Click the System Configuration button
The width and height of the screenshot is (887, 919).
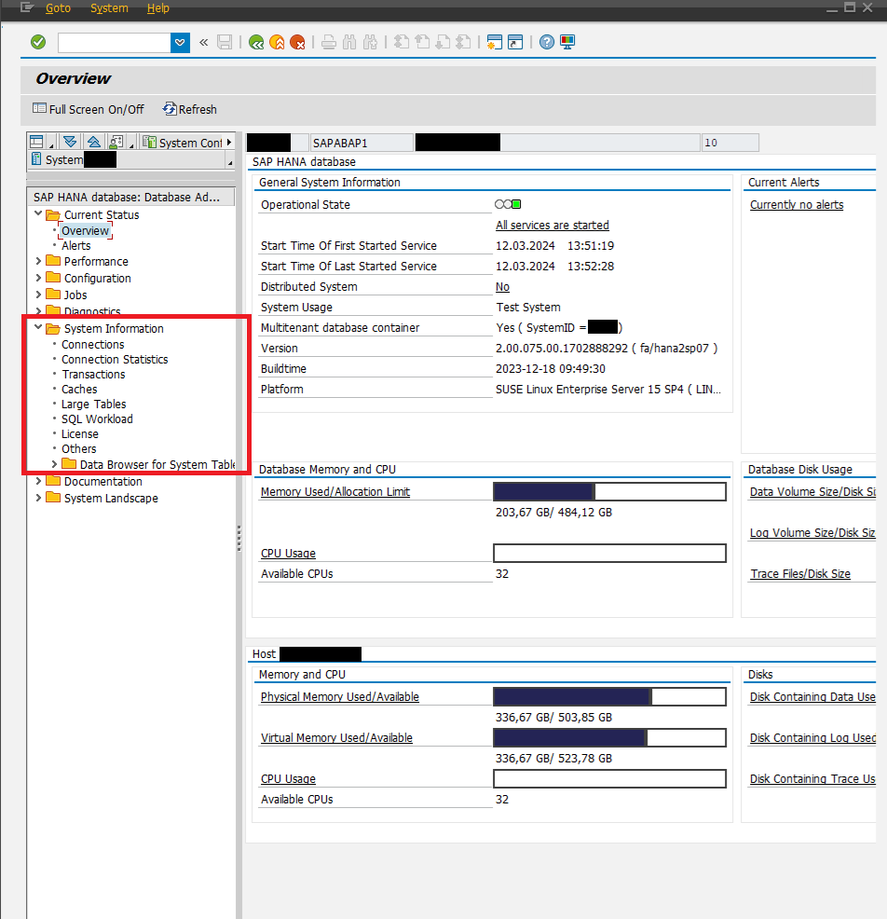183,143
